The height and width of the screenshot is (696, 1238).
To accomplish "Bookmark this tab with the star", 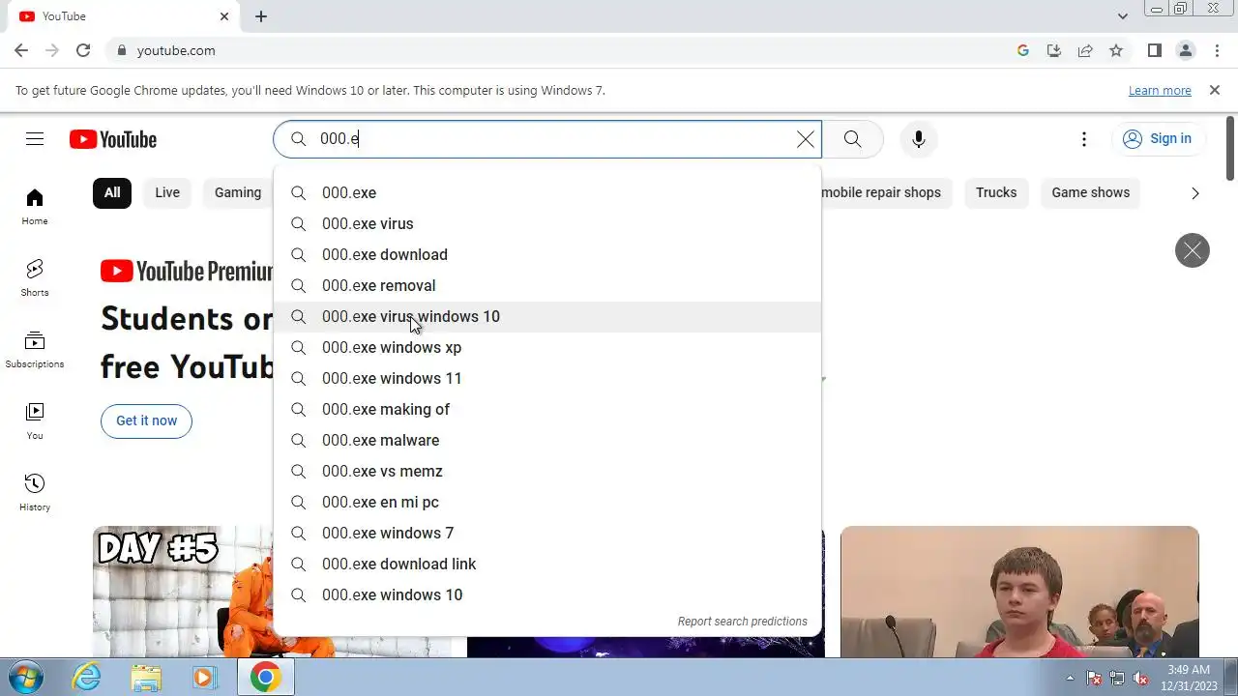I will (x=1116, y=50).
